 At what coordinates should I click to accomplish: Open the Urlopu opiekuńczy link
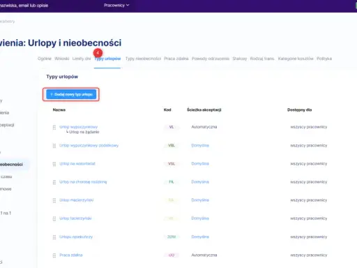click(76, 237)
